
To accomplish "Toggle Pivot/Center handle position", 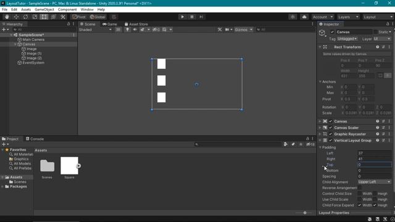I will [x=79, y=17].
